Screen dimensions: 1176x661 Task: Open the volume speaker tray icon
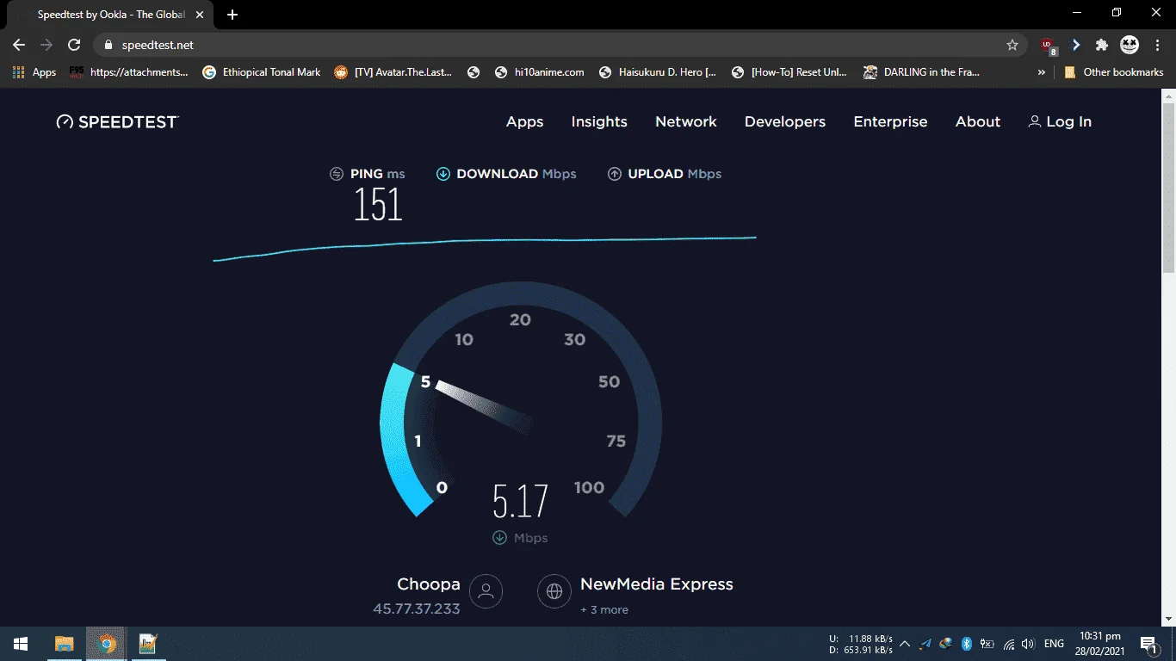(x=1028, y=644)
